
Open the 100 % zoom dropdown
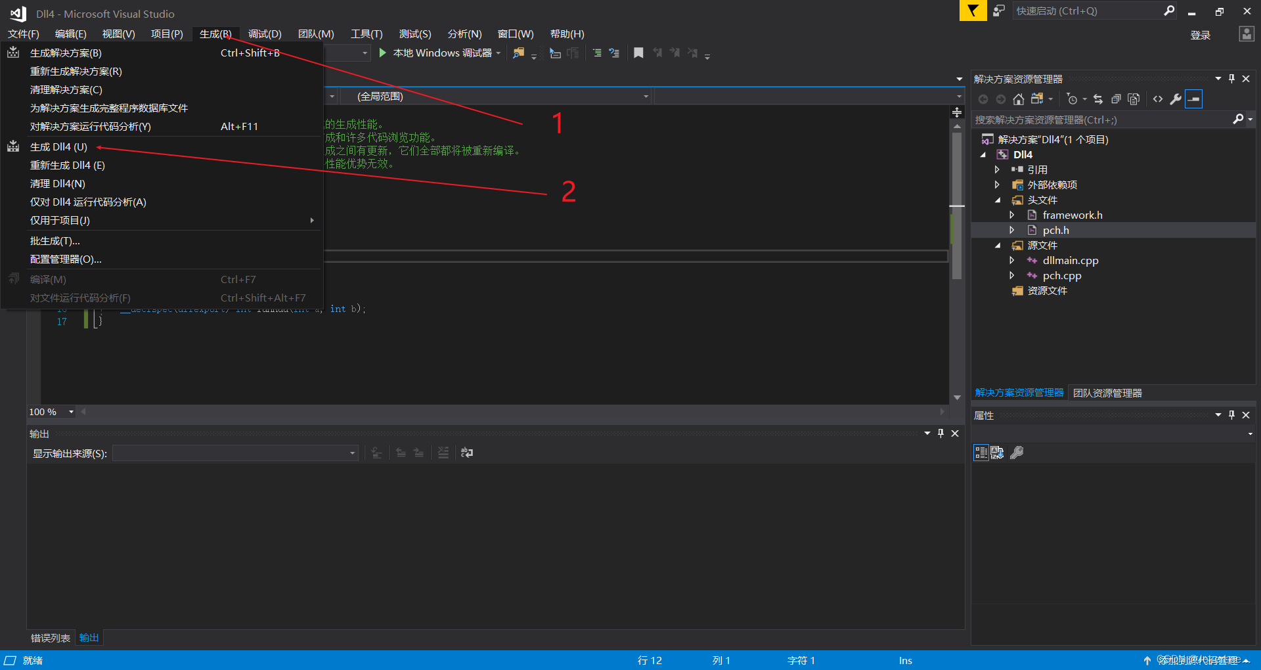[x=71, y=412]
